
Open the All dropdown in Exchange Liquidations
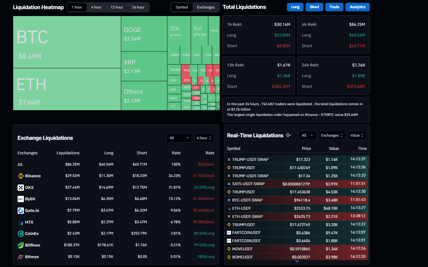click(179, 138)
